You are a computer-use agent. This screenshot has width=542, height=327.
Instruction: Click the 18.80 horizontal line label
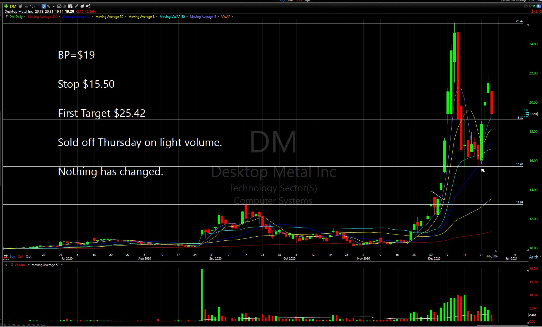[520, 118]
